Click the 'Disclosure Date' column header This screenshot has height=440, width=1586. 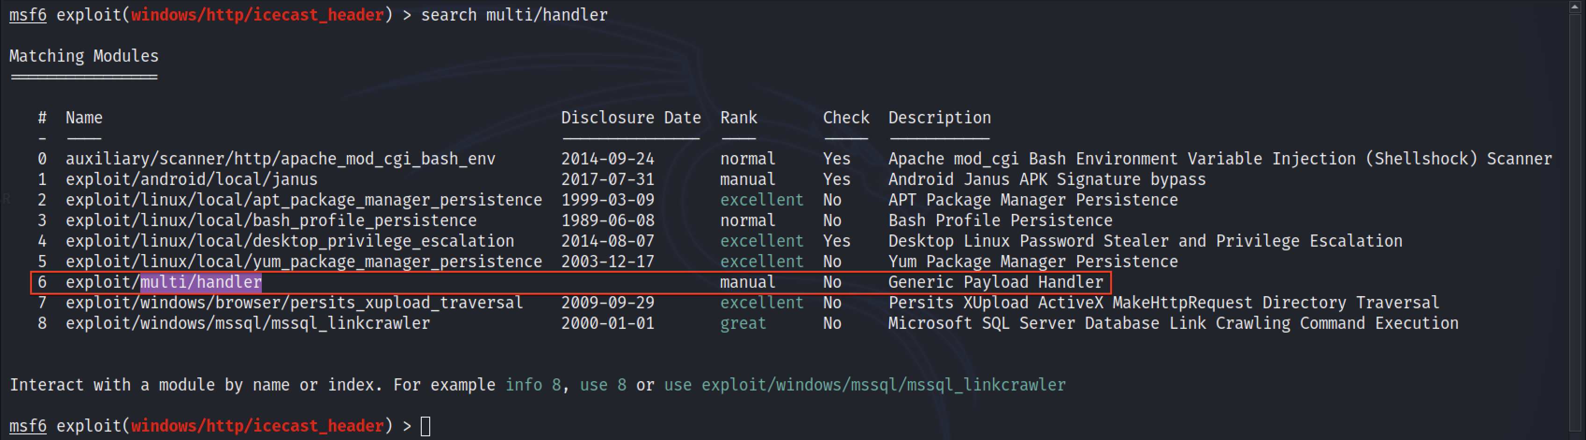pyautogui.click(x=631, y=118)
